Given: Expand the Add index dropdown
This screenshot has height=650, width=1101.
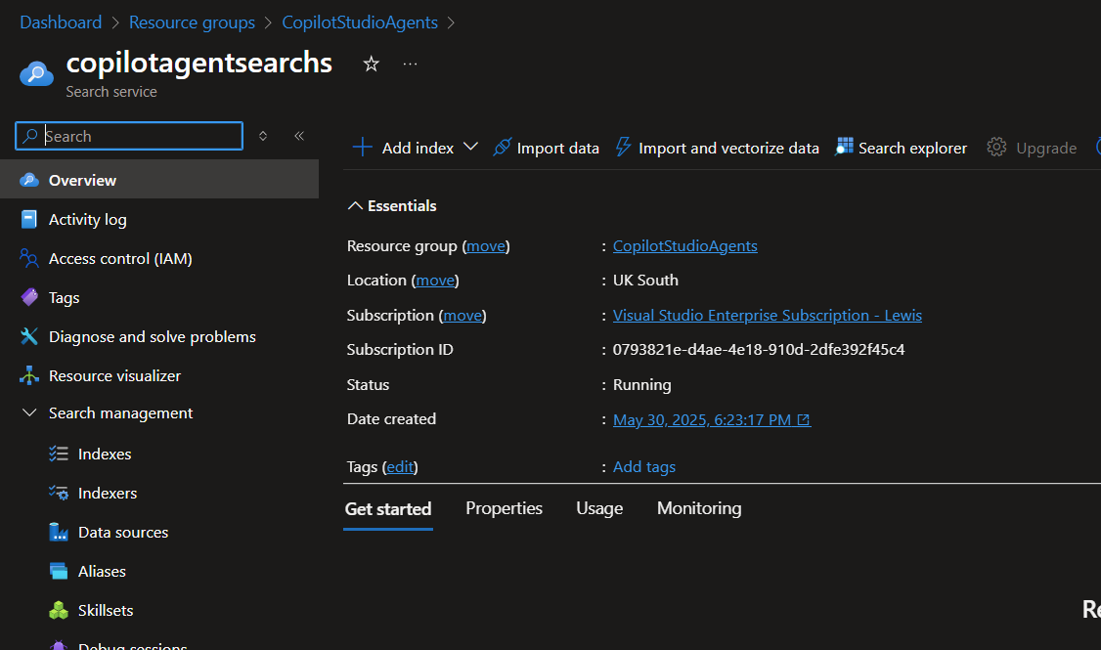Looking at the screenshot, I should point(471,147).
